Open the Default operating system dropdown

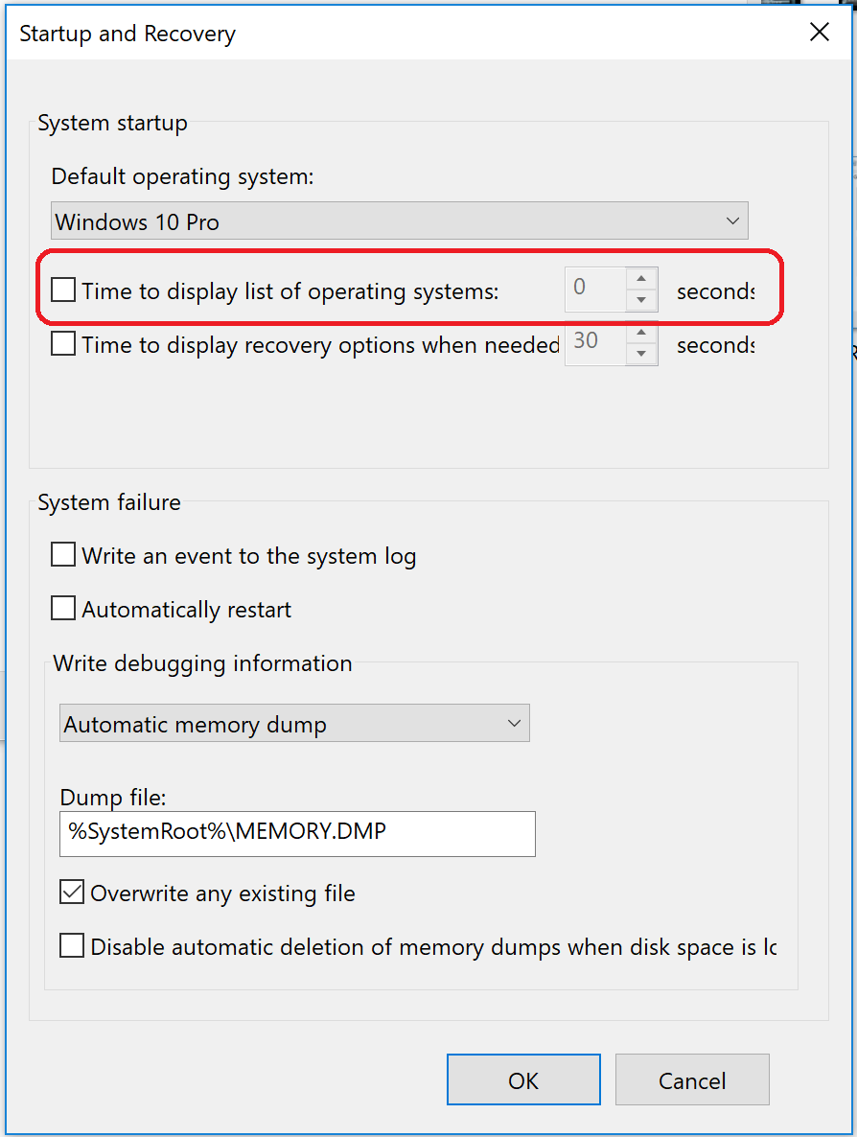pos(399,221)
